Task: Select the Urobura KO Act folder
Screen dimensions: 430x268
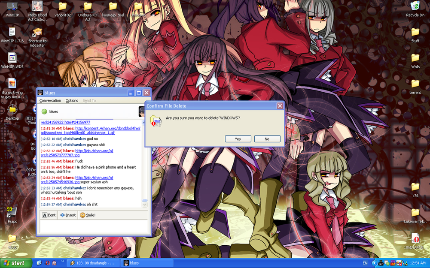Action: coord(88,11)
